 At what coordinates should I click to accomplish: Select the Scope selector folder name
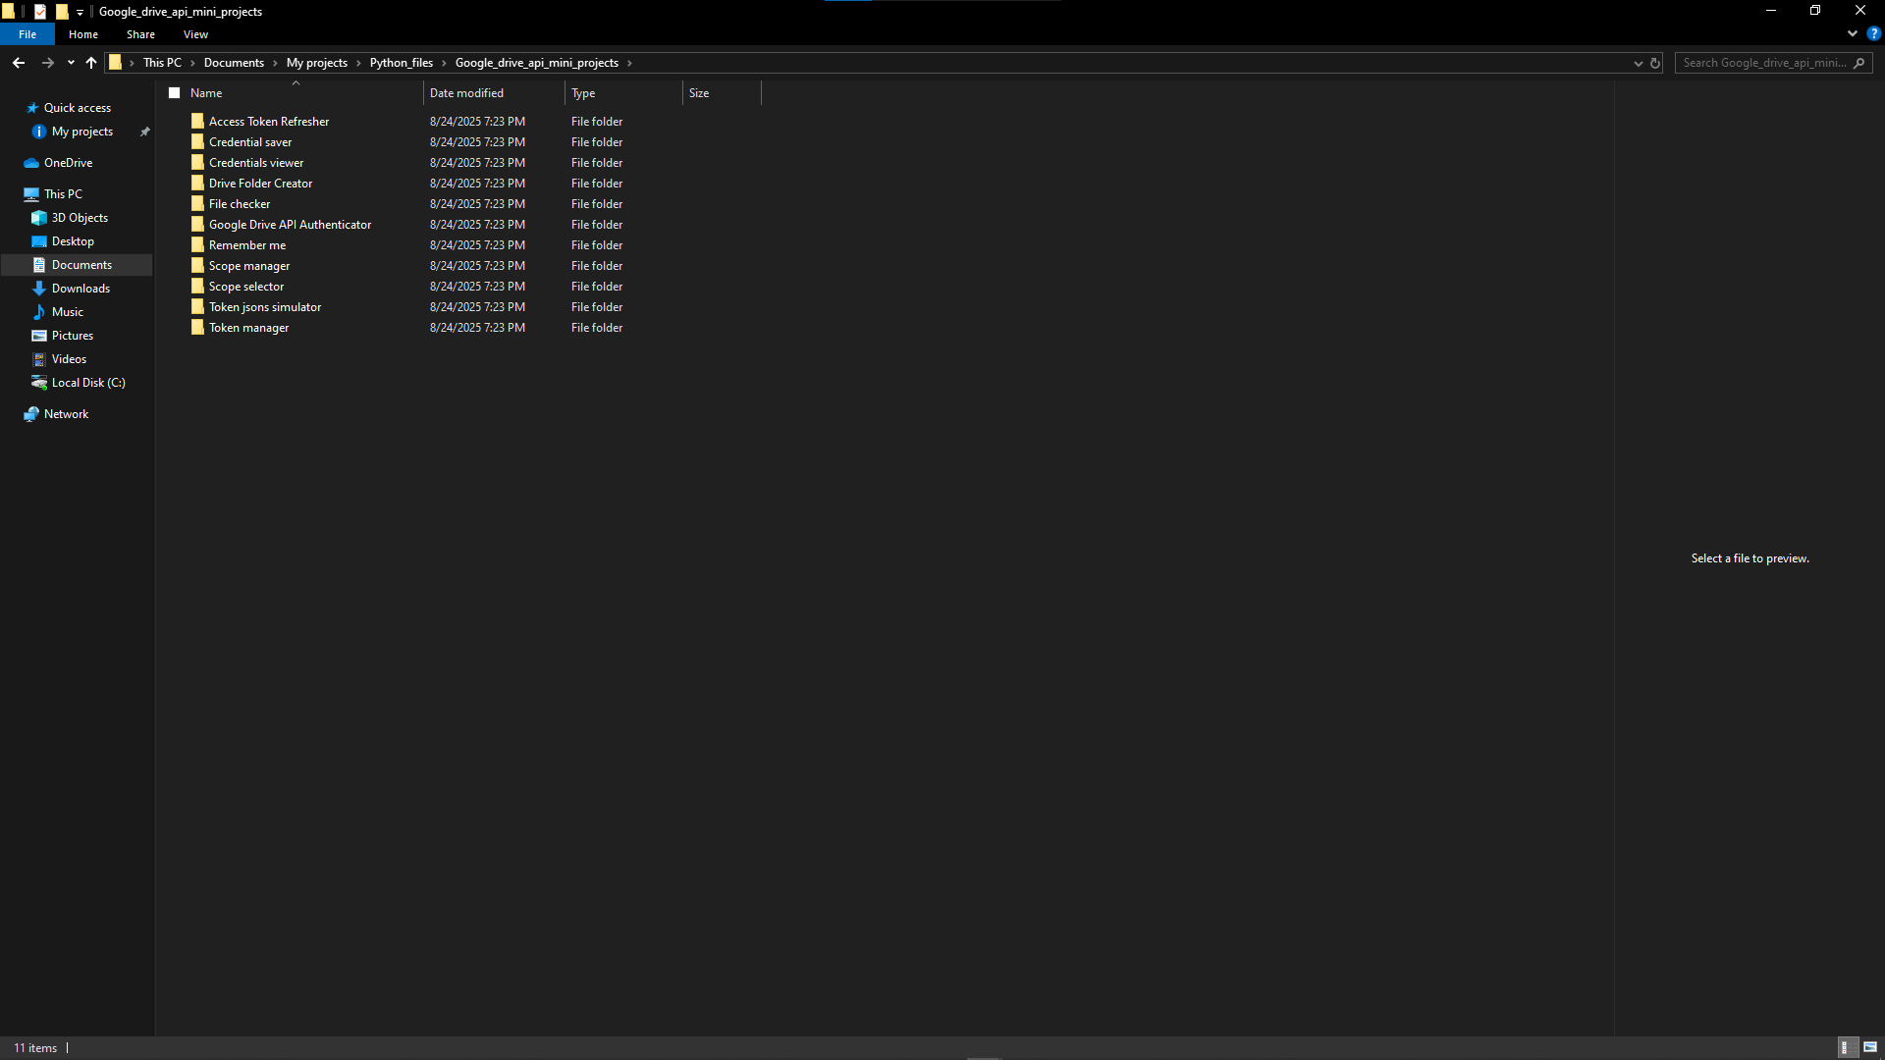pyautogui.click(x=246, y=287)
